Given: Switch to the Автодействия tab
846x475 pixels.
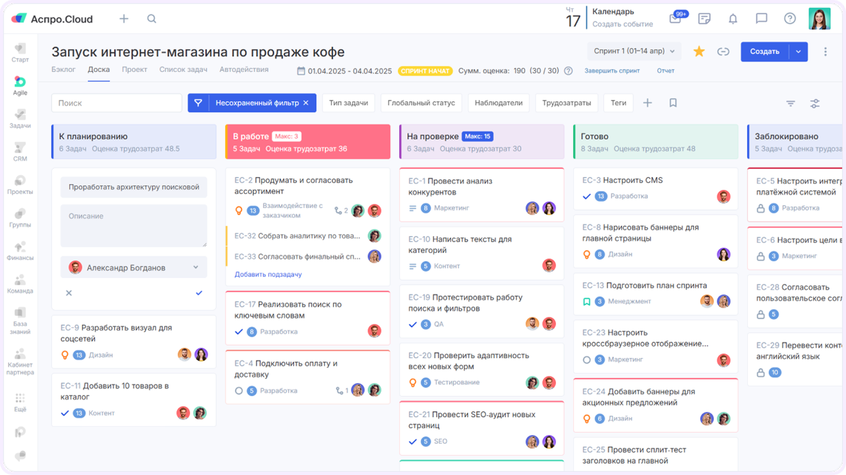Looking at the screenshot, I should (x=244, y=69).
